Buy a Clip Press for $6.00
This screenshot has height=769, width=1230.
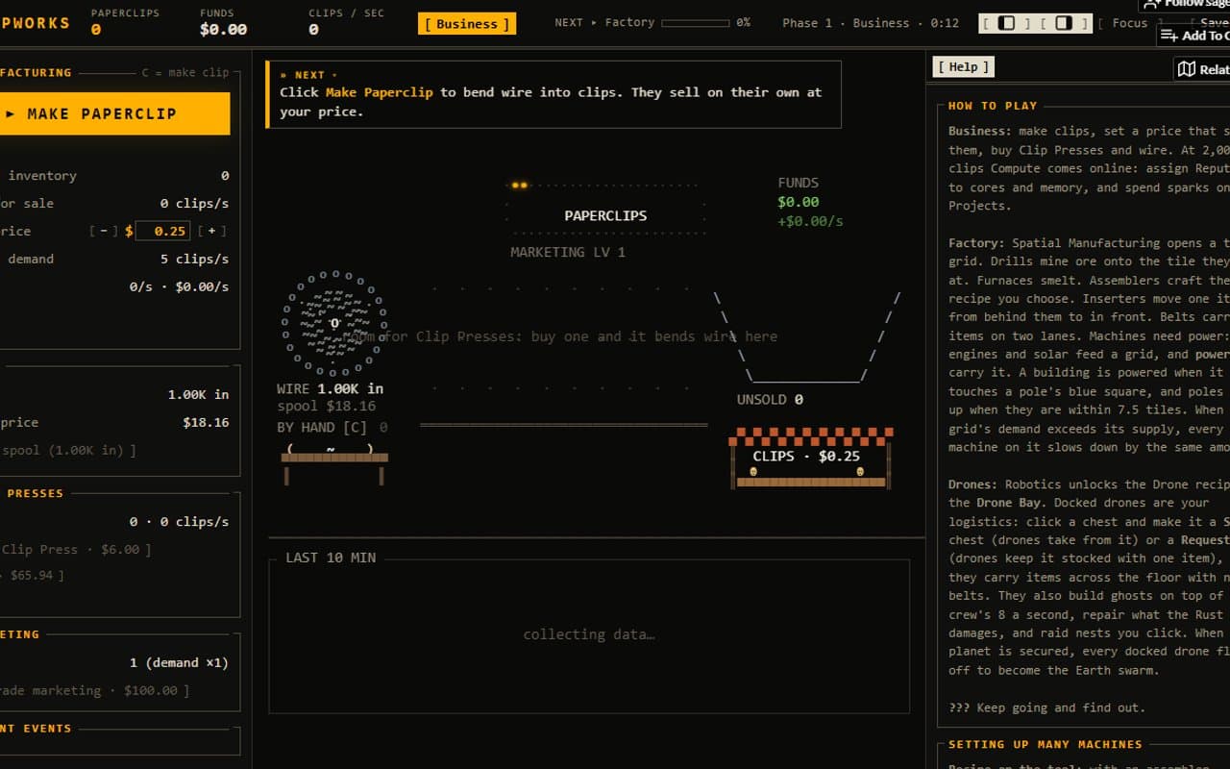(x=74, y=550)
